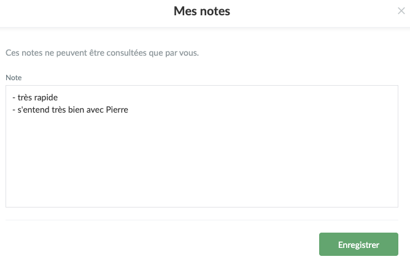Close the Mes notes dialog
The width and height of the screenshot is (410, 262).
point(401,11)
